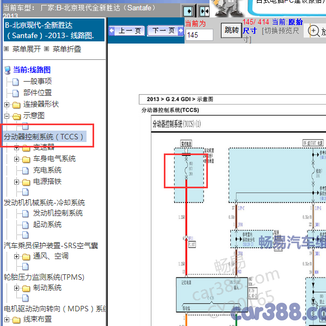Click the folder icon of 连接器形状
Screen dimensions: 326x326
click(16, 104)
